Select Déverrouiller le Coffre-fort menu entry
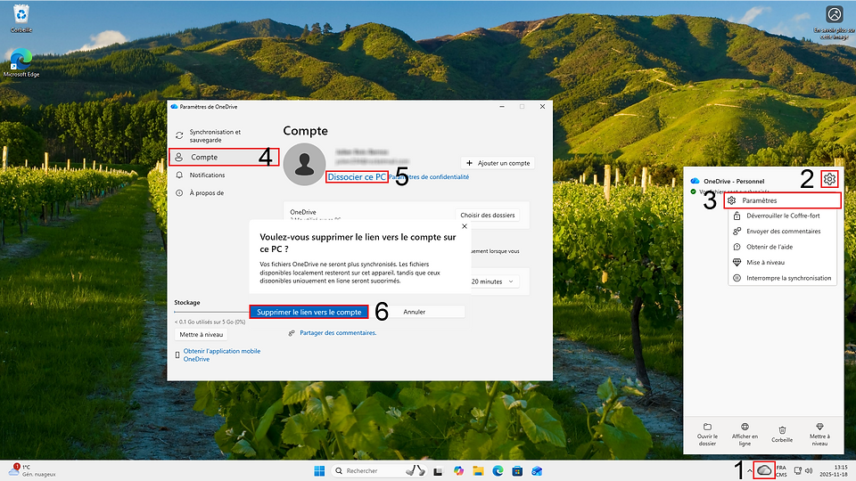This screenshot has height=481, width=856. [x=782, y=216]
